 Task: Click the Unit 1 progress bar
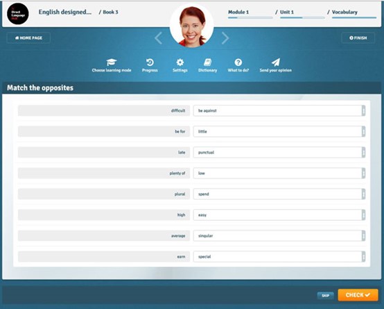coord(302,17)
